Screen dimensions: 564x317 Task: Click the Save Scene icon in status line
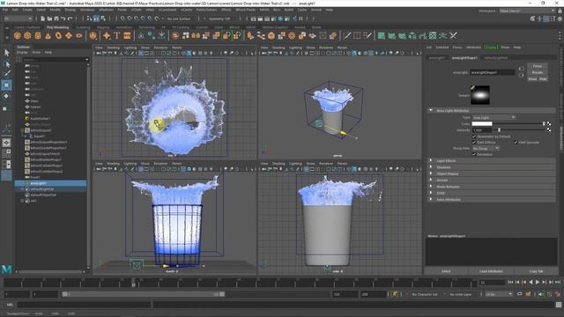[x=56, y=18]
